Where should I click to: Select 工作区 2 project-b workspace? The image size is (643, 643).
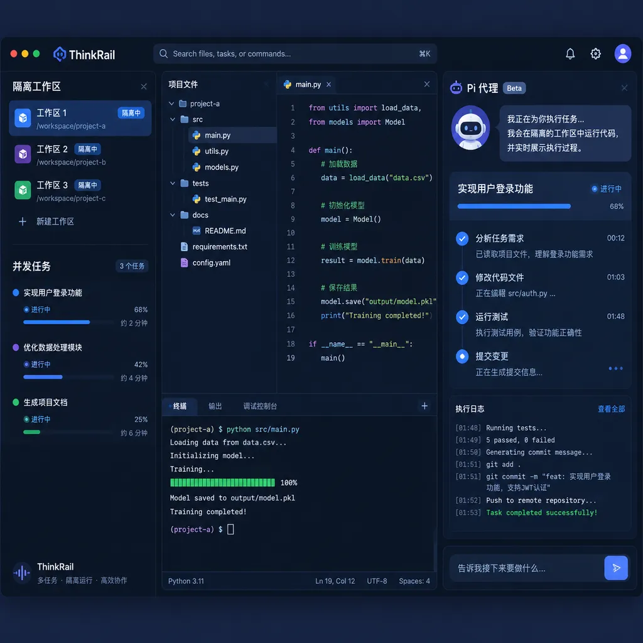coord(80,154)
